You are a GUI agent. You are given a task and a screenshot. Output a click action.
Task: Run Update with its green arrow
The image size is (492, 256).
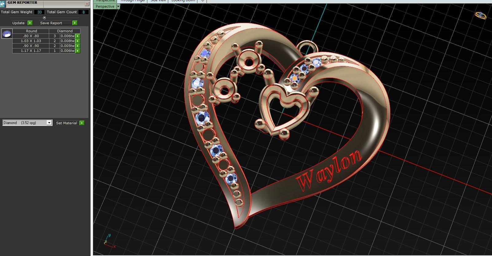[30, 23]
